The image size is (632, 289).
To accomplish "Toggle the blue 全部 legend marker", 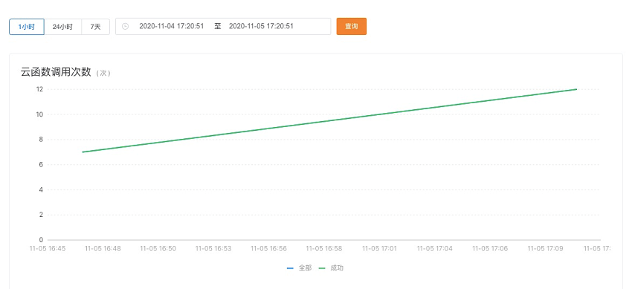I will [290, 268].
